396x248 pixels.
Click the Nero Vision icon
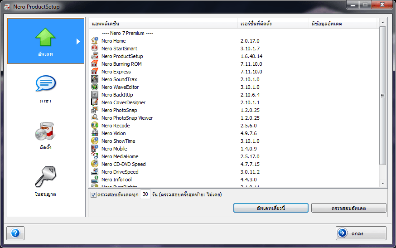pos(95,133)
